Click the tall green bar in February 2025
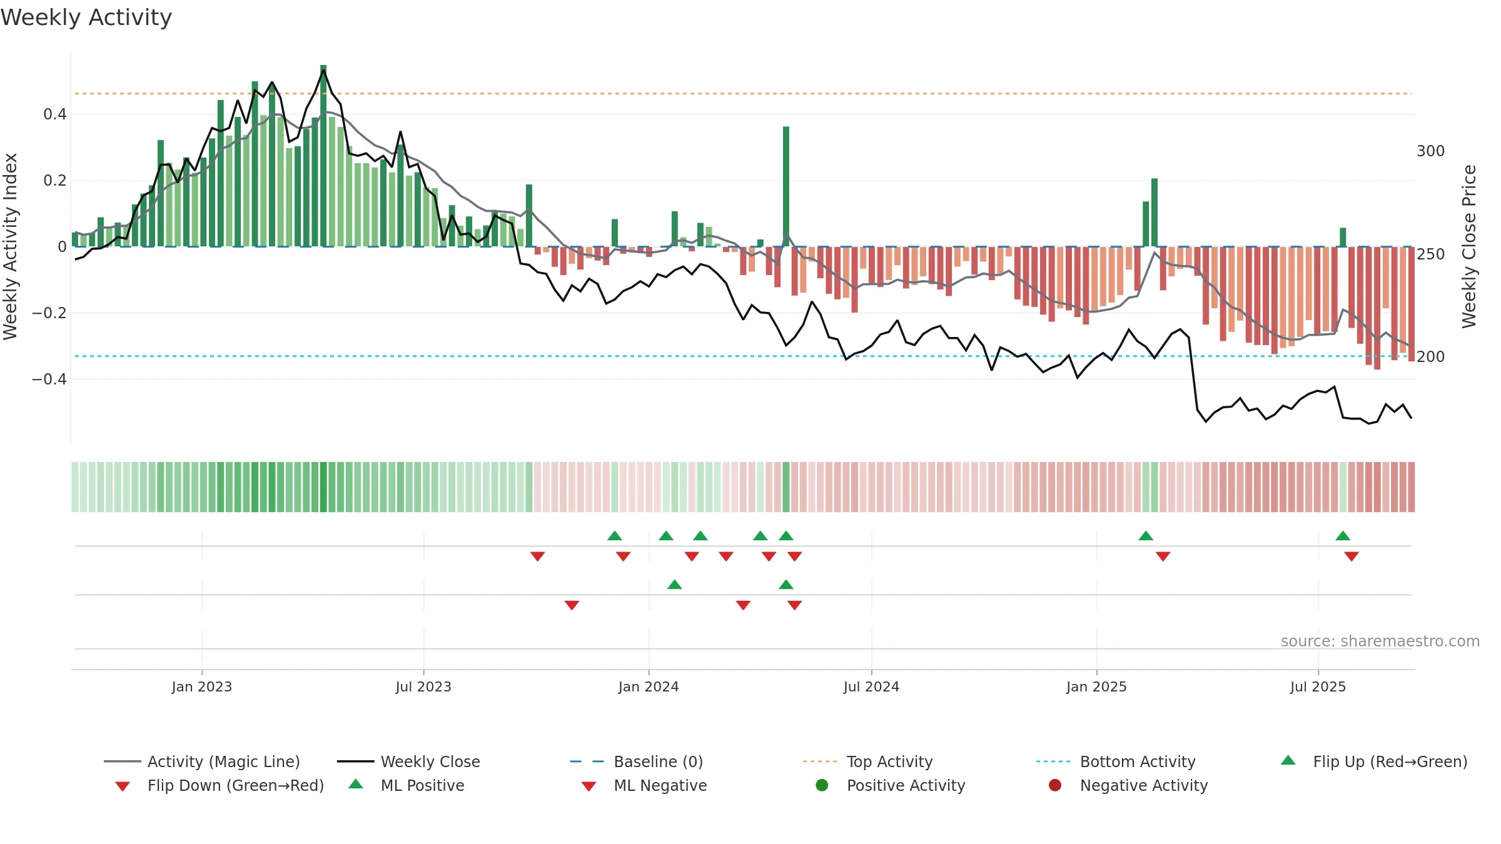The image size is (1501, 844). tap(1155, 213)
